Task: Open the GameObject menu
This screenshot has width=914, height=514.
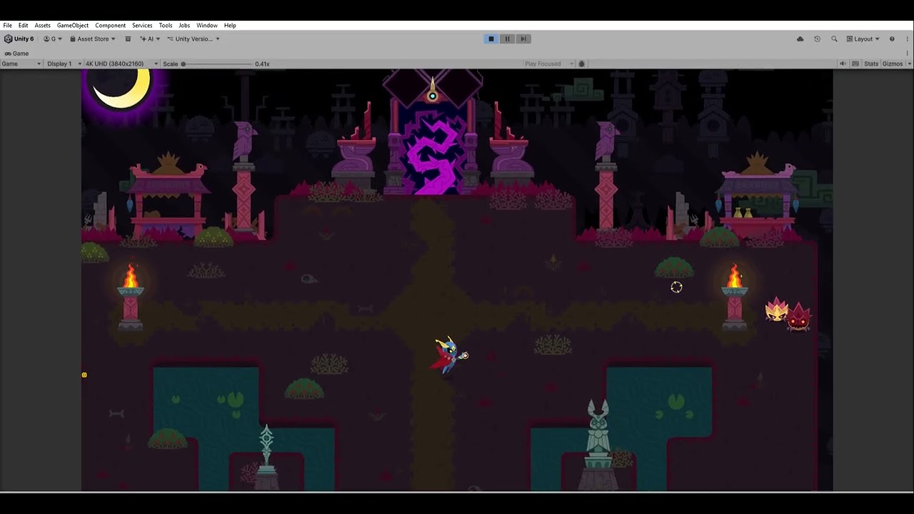Action: 73,25
